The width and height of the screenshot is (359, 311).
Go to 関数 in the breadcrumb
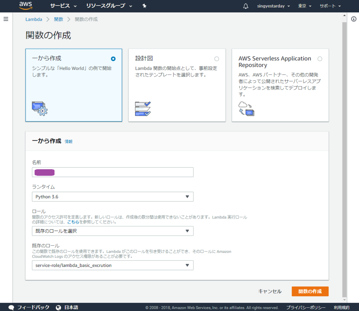[x=59, y=19]
